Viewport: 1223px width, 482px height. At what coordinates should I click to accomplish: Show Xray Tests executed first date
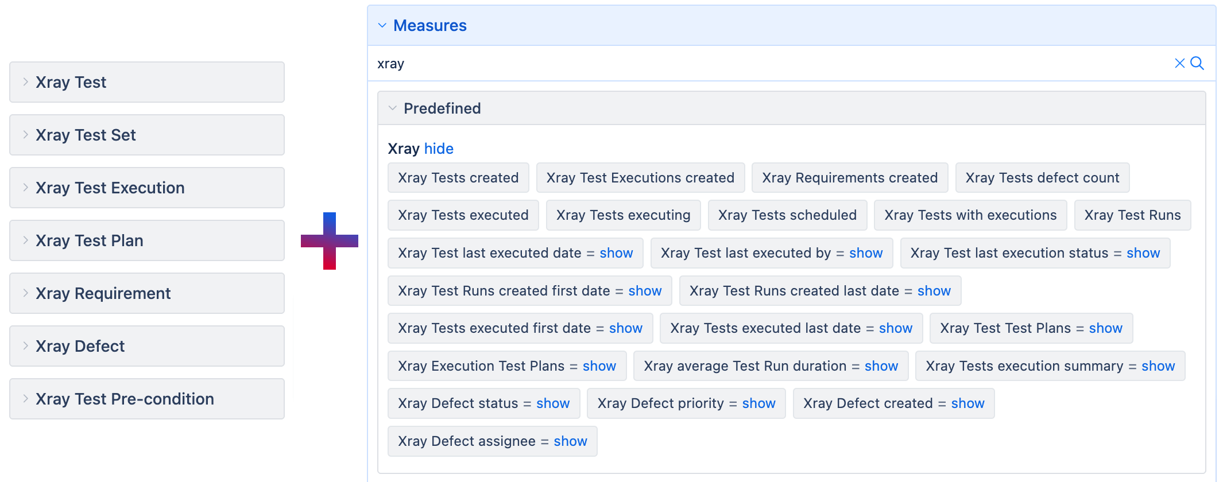(x=626, y=328)
